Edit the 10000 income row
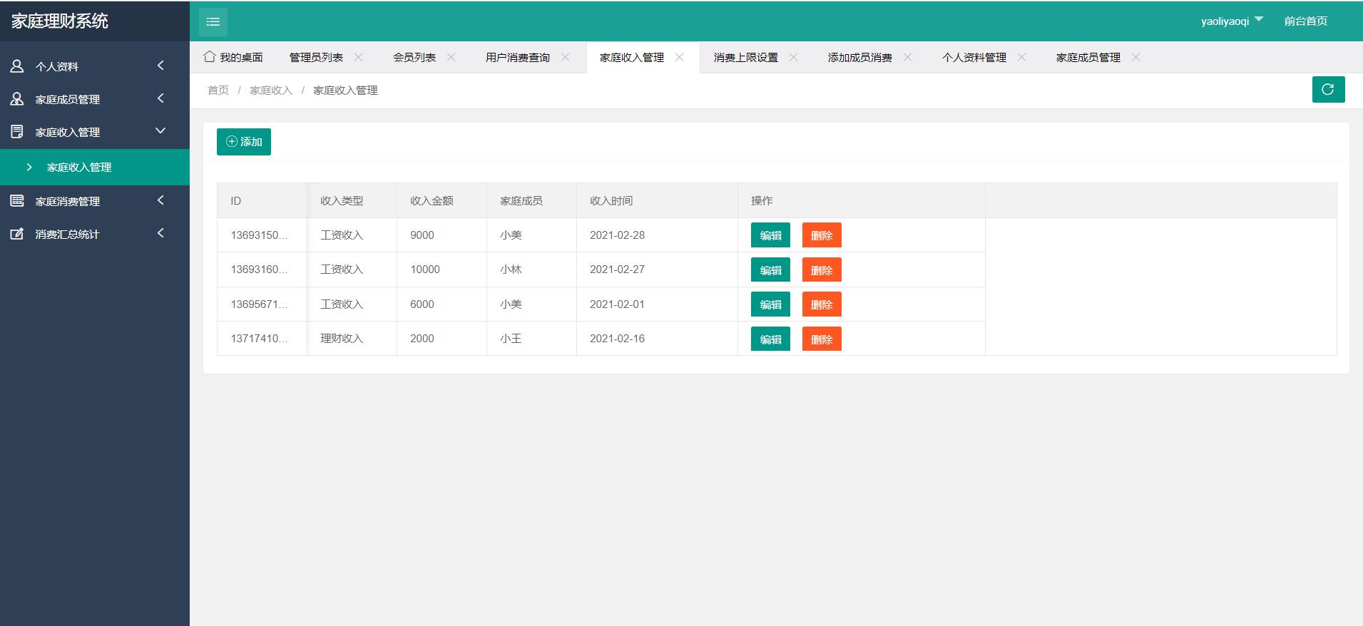The image size is (1363, 626). 770,270
